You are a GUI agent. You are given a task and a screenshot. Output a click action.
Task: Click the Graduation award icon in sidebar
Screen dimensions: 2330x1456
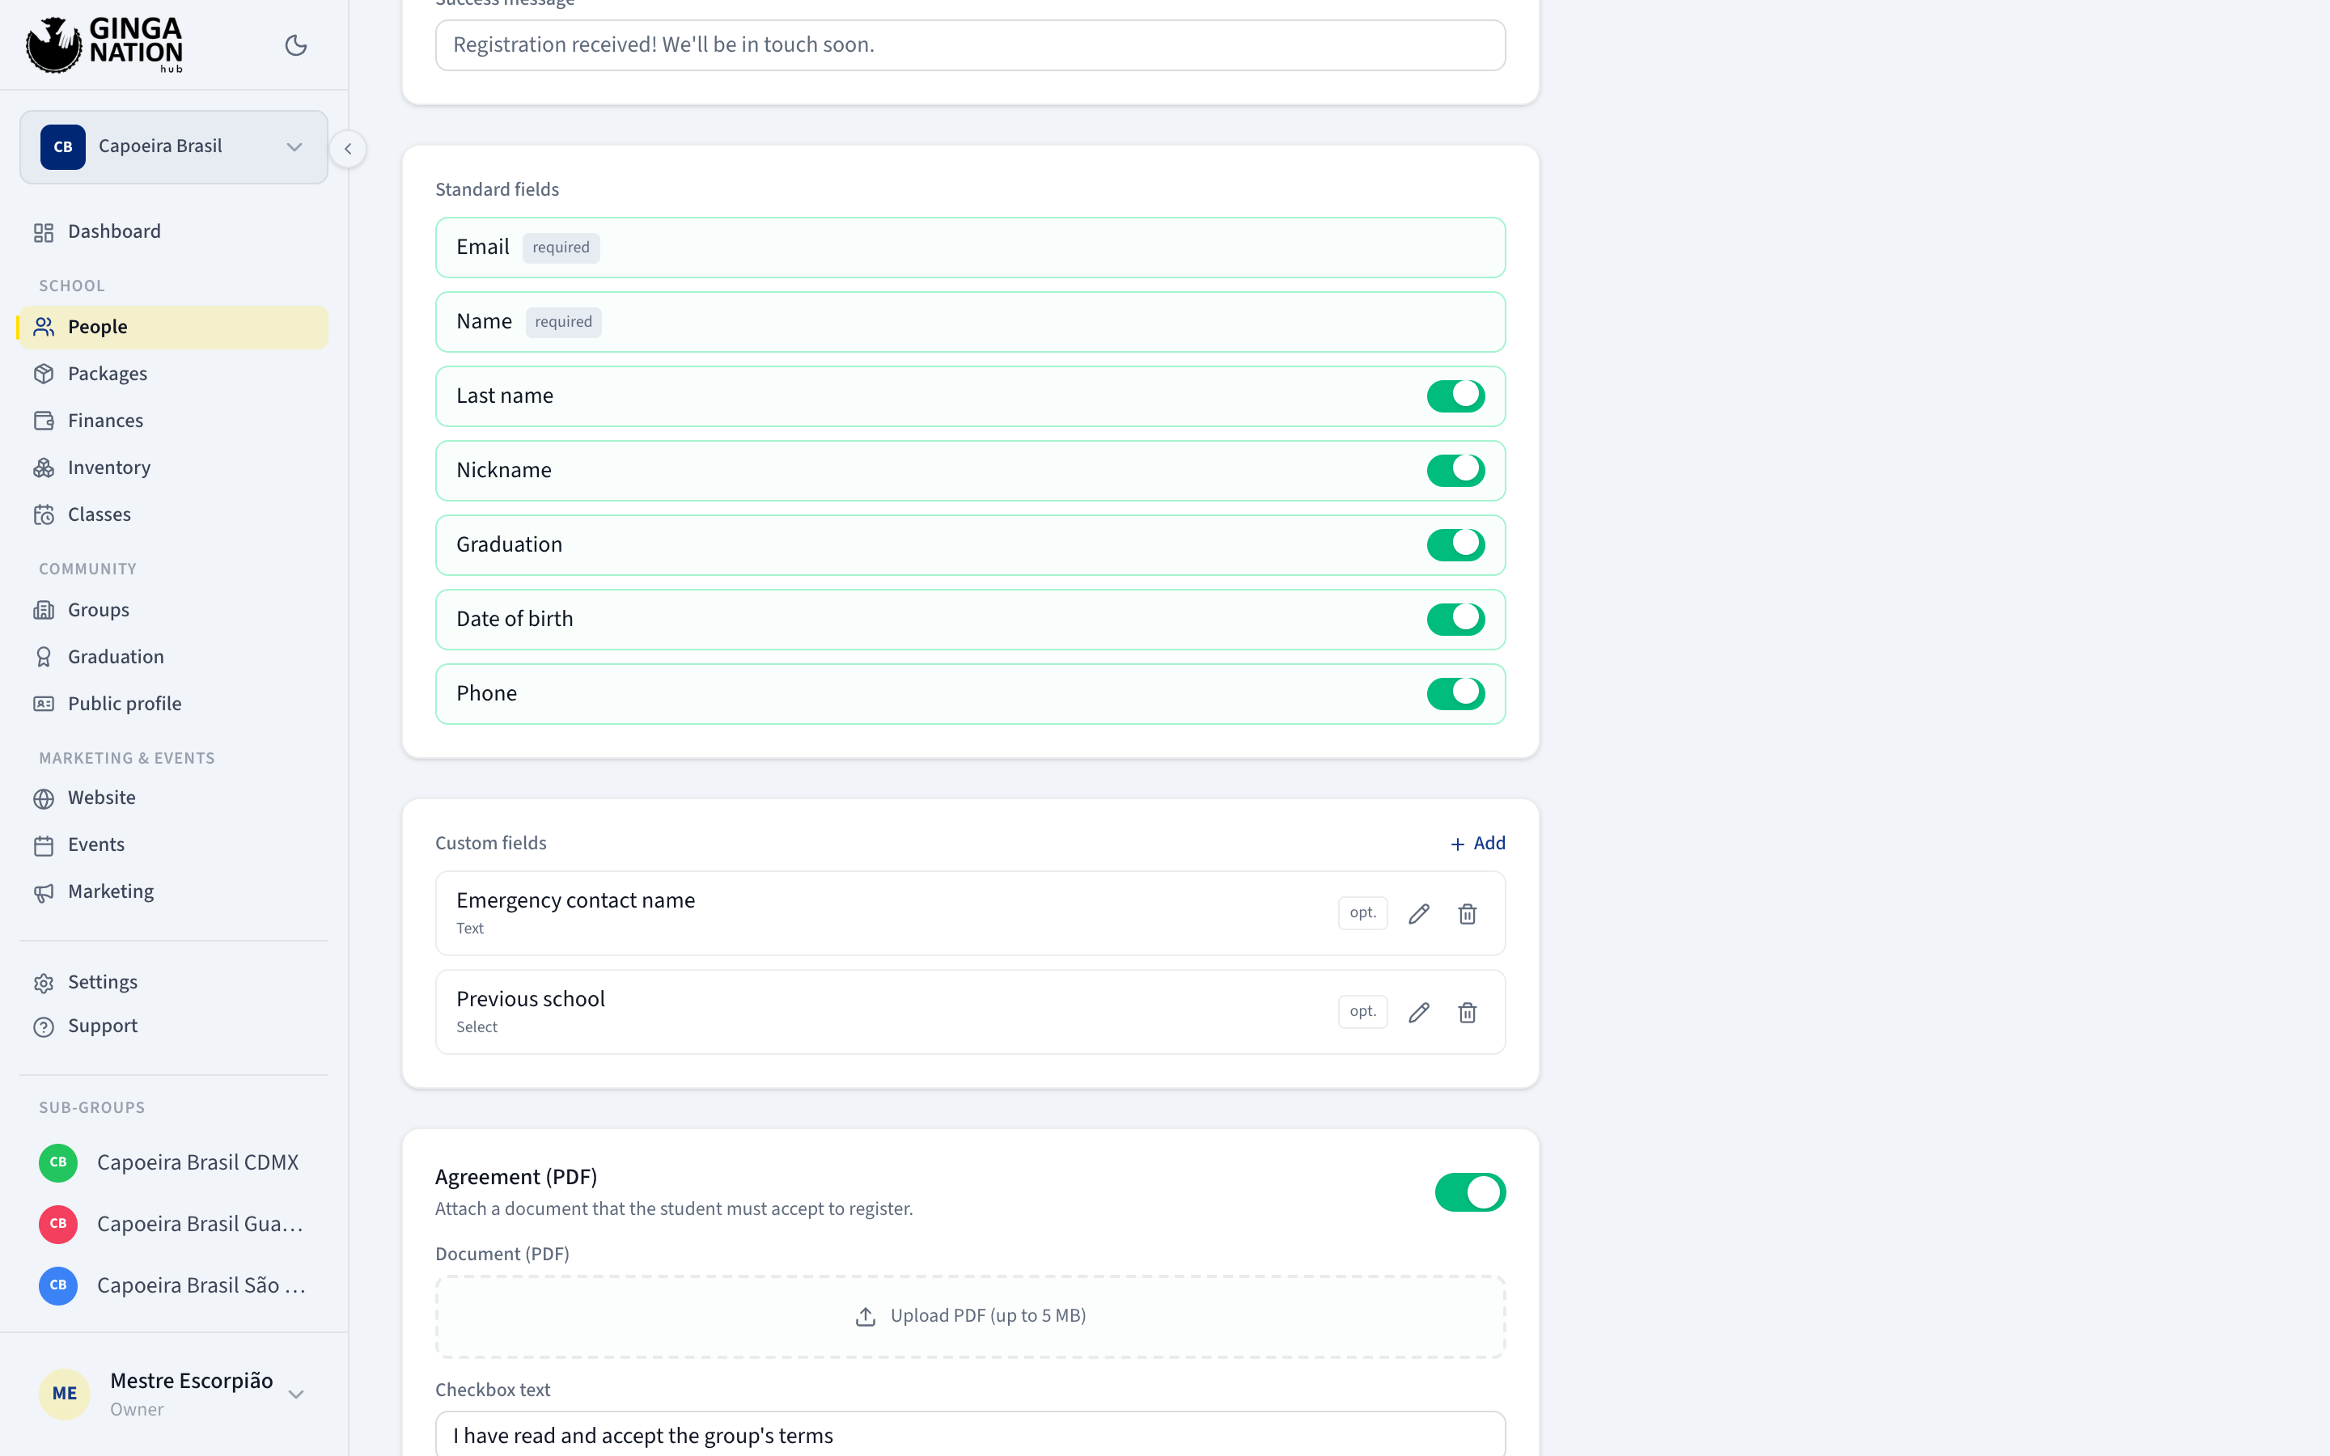(x=44, y=657)
